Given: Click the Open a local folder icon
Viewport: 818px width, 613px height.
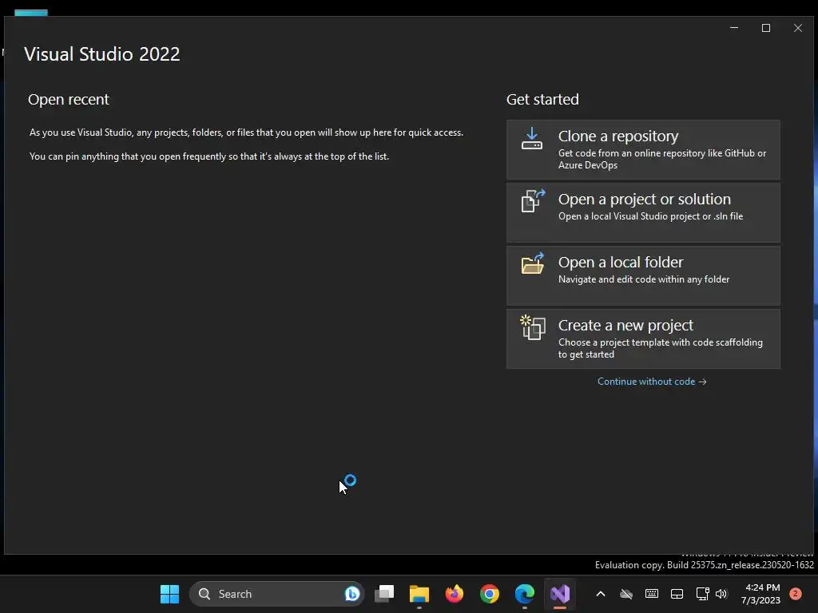Looking at the screenshot, I should coord(533,263).
